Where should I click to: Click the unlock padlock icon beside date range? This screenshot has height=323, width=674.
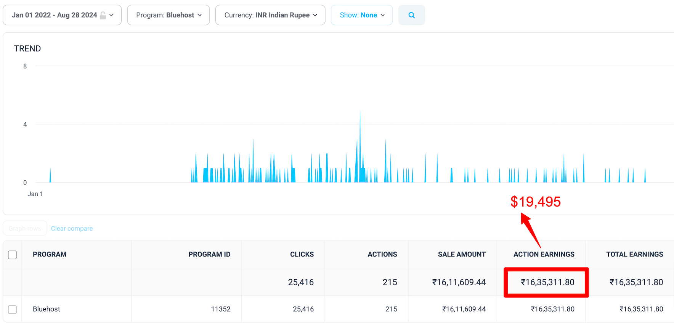103,15
